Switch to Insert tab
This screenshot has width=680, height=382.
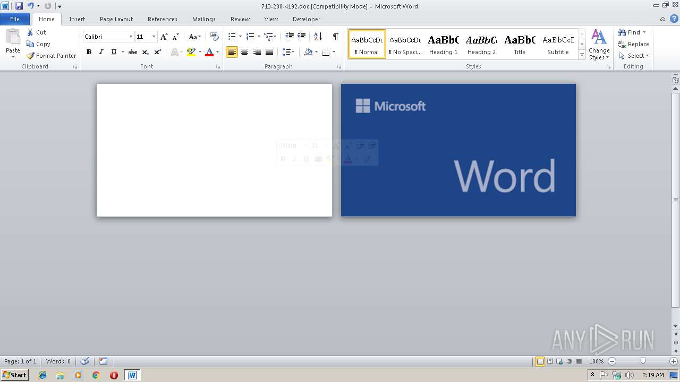[77, 19]
